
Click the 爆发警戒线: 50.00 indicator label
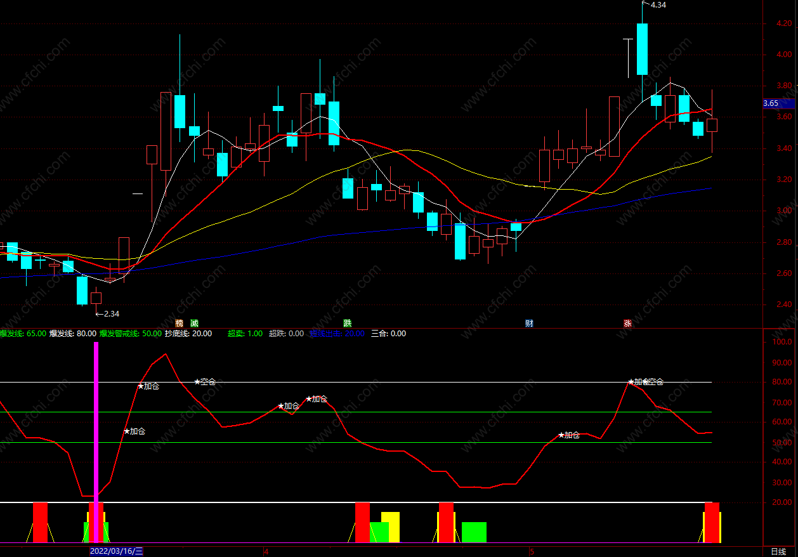(x=130, y=334)
